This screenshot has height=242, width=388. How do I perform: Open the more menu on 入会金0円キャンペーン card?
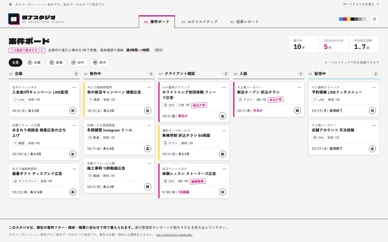(x=74, y=87)
